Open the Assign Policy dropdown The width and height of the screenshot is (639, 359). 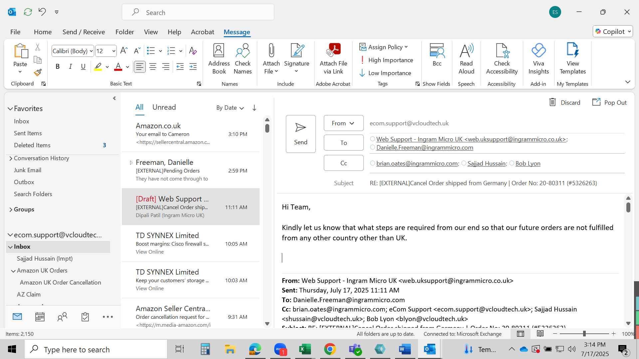coord(384,47)
